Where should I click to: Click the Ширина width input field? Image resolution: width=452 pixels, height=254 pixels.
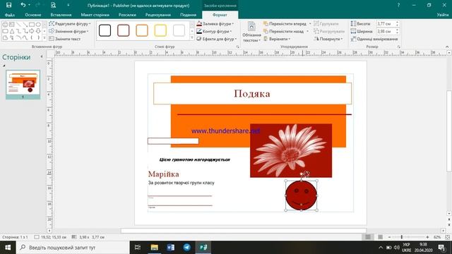(x=386, y=31)
